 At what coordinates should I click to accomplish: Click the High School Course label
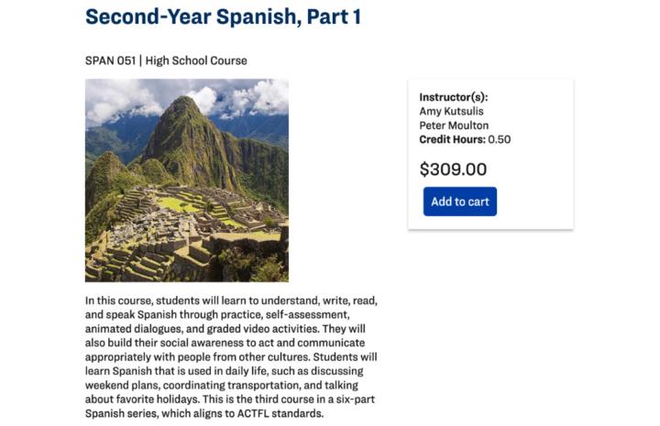[x=196, y=60]
